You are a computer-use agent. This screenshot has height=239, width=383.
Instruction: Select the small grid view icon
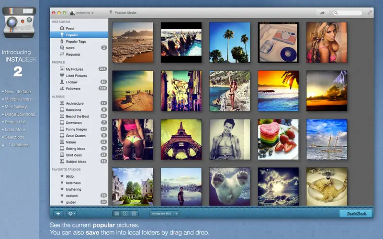point(117,214)
